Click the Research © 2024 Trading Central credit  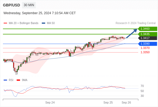pos(136,23)
